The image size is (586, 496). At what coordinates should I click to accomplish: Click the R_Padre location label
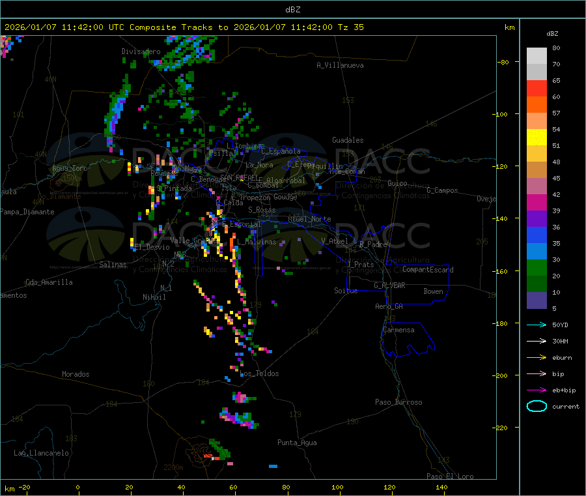373,244
